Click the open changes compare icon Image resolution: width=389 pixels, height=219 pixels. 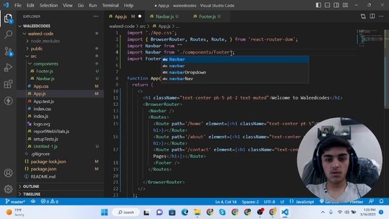[x=363, y=16]
